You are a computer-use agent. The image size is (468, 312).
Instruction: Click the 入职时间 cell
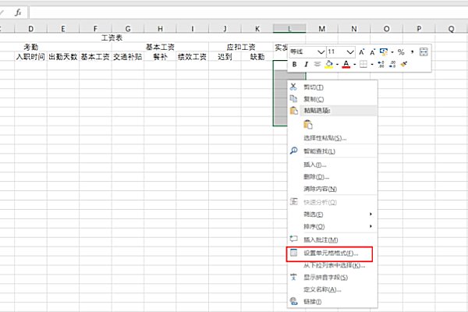pyautogui.click(x=30, y=57)
